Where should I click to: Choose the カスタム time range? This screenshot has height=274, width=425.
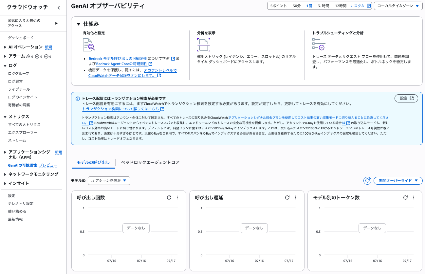(357, 6)
